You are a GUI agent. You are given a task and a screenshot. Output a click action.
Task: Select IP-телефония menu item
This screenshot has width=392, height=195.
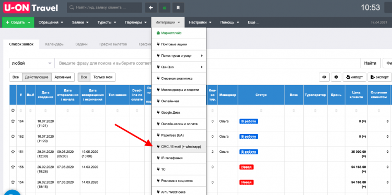179,158
